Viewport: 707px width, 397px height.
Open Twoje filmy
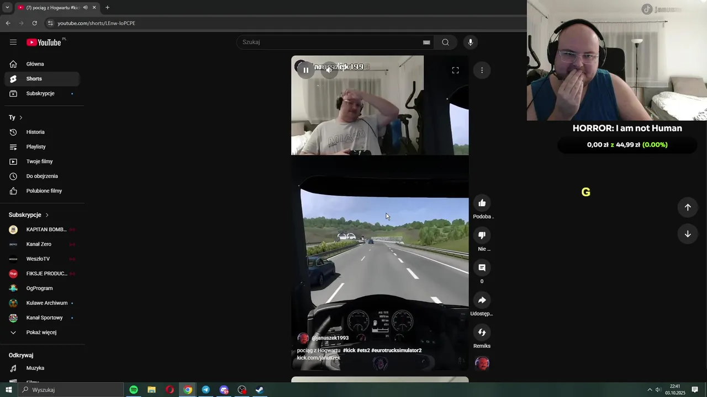click(x=42, y=162)
